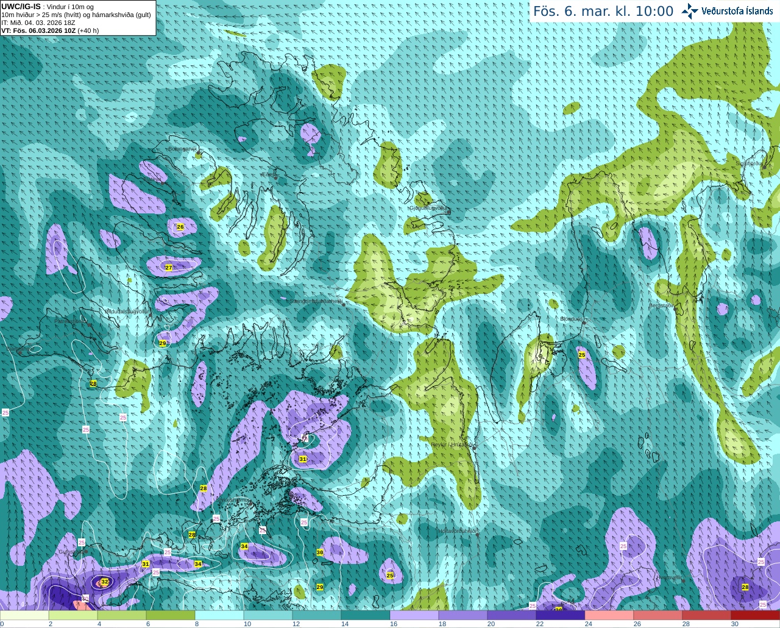The height and width of the screenshot is (628, 780).
Task: Click the dark red legend swatch above 30 m/s
Action: (756, 615)
